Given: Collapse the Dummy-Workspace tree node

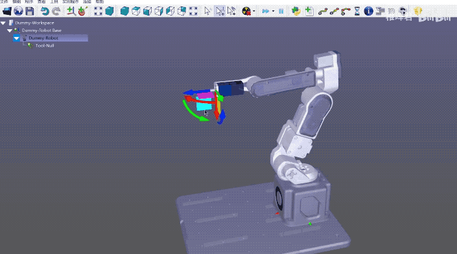Looking at the screenshot, I should click(3, 23).
